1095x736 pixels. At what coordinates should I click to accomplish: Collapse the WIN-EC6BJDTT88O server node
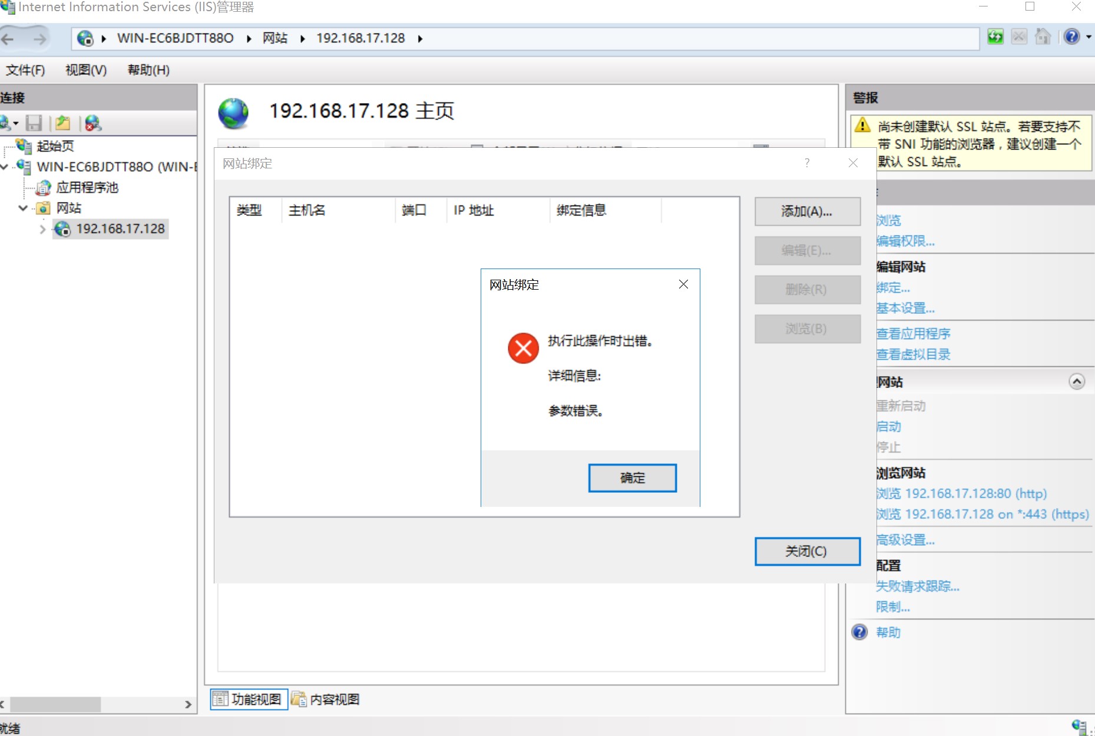point(4,167)
